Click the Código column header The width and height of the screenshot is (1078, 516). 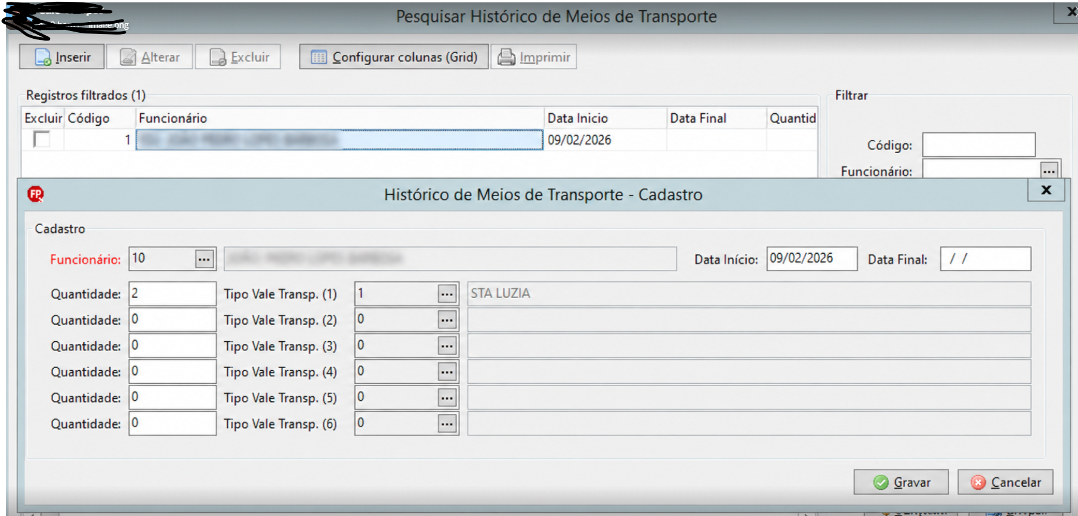click(x=100, y=119)
